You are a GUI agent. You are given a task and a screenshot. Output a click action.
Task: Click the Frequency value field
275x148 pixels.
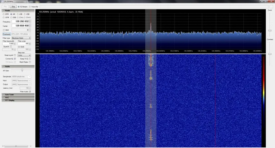pos(20,21)
